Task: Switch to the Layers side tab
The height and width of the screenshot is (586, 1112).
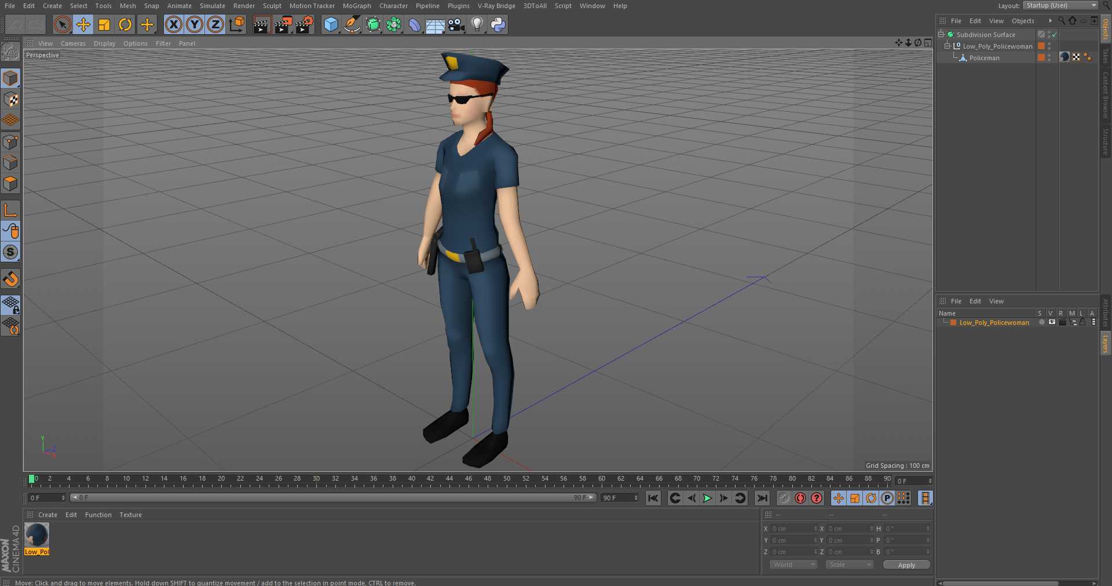Action: coord(1106,344)
